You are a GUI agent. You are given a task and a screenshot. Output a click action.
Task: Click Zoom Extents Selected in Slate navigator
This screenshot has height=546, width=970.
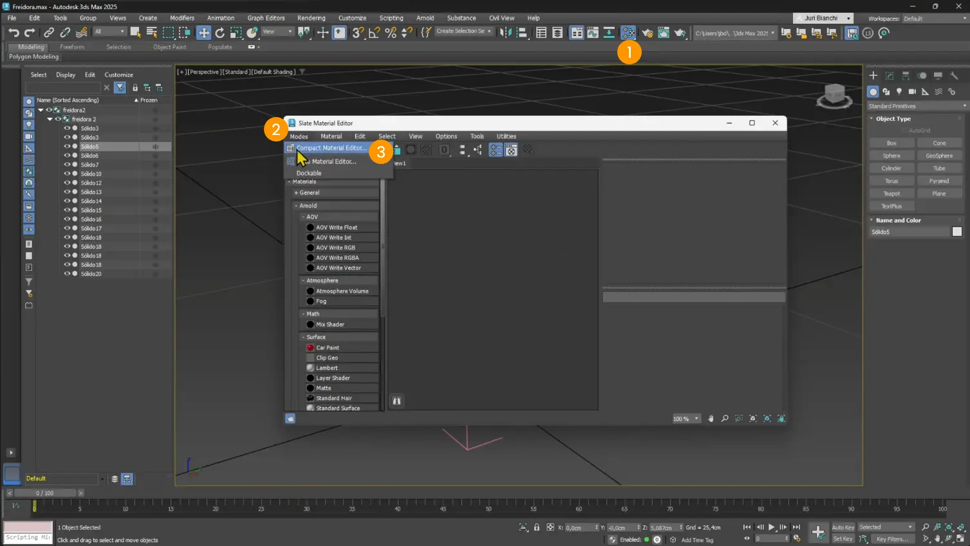point(767,419)
